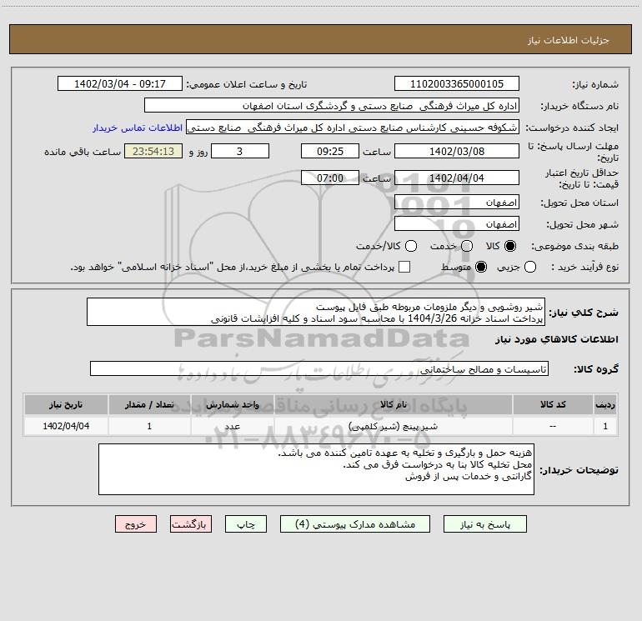Click the اطلاعات کالاهای مورد نیاز heading
Image resolution: width=642 pixels, height=621 pixels.
[557, 339]
